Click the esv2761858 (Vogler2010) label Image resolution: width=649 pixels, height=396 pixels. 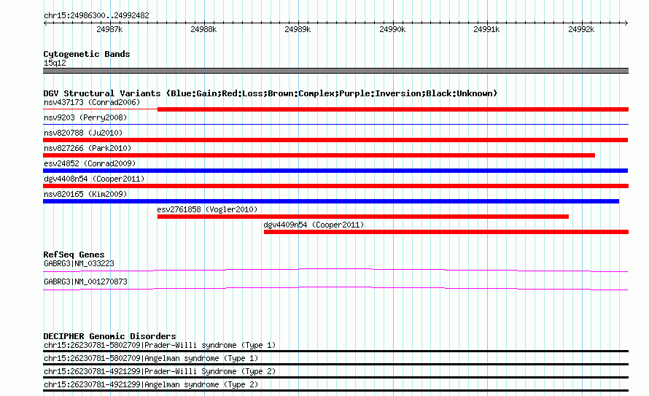[207, 209]
